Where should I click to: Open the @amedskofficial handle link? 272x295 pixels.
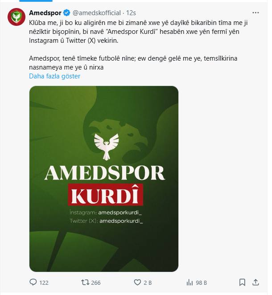click(97, 13)
